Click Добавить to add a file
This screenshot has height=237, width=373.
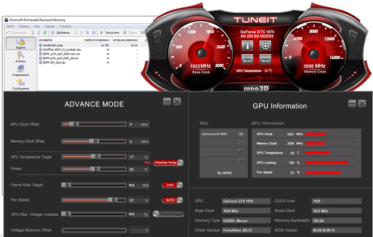point(60,32)
